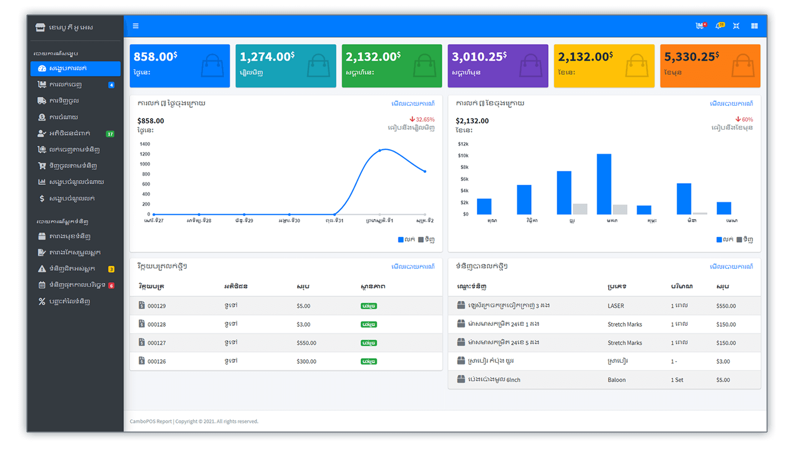The image size is (798, 449).
Task: Click the exit fullscreen arrows icon
Action: [x=736, y=26]
